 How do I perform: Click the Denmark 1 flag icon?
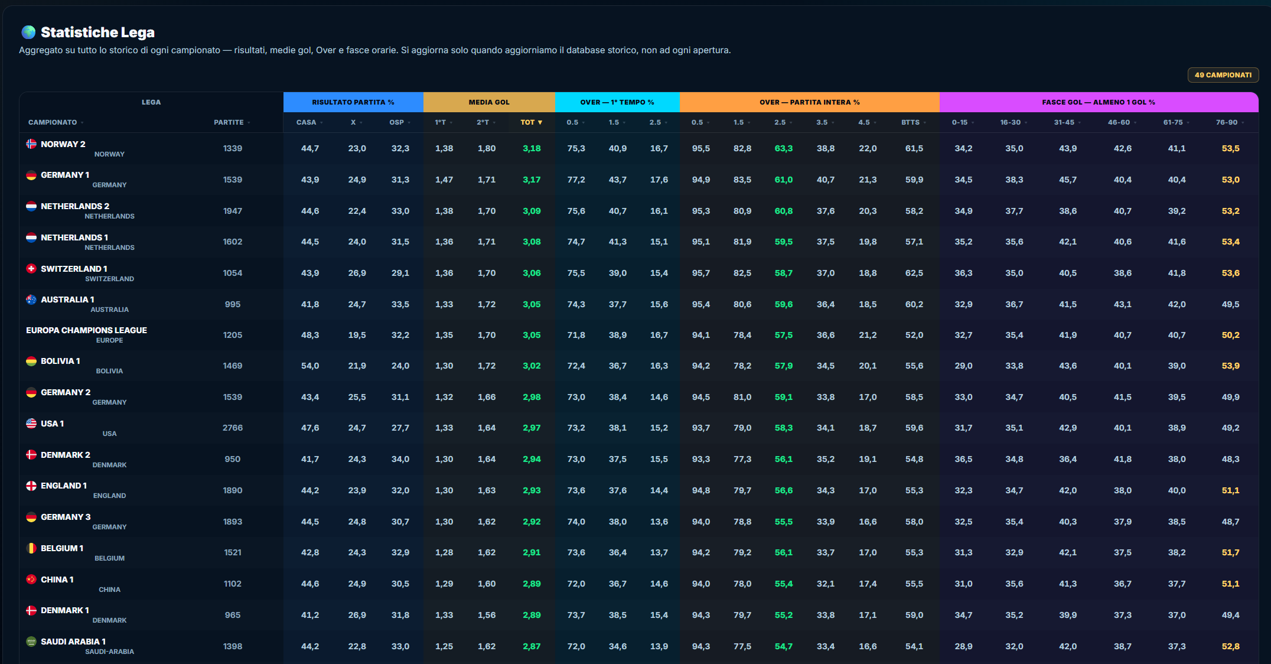pos(31,610)
